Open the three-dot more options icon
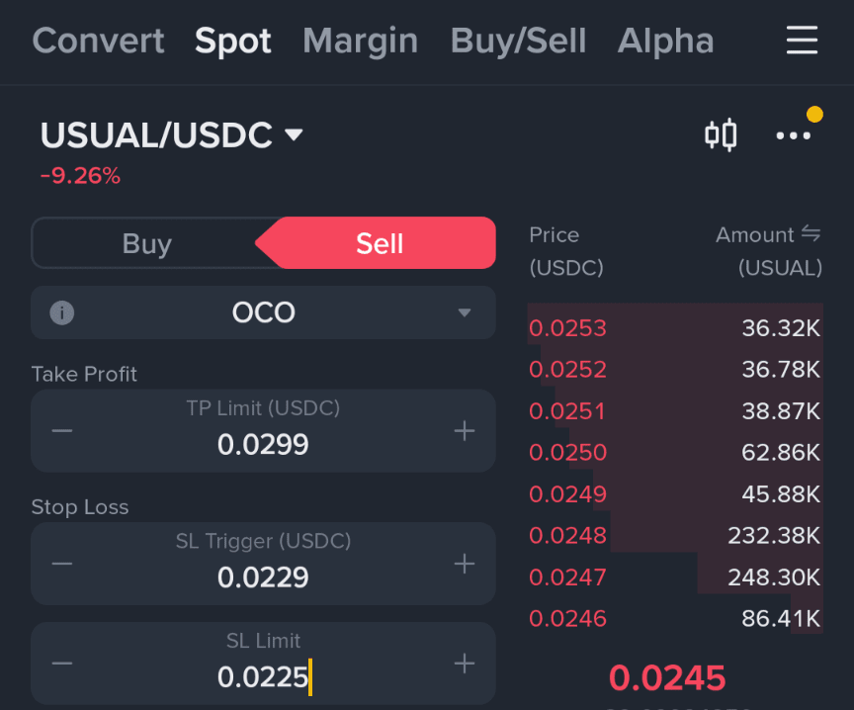854x710 pixels. pos(793,135)
